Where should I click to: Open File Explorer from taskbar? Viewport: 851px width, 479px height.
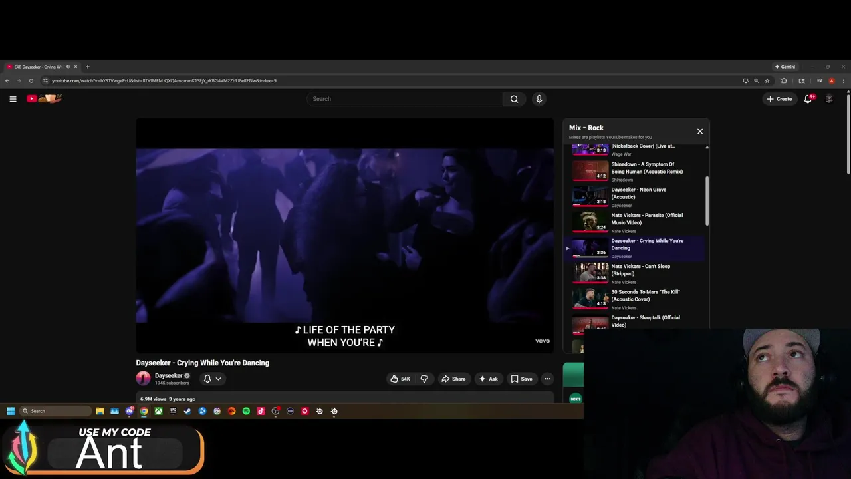pyautogui.click(x=100, y=411)
